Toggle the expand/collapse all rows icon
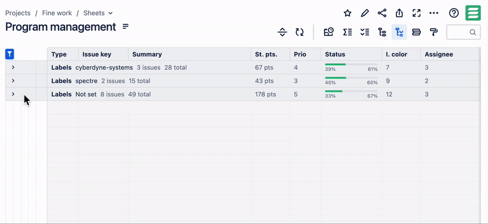Screen dimensions: 488x224 282,32
